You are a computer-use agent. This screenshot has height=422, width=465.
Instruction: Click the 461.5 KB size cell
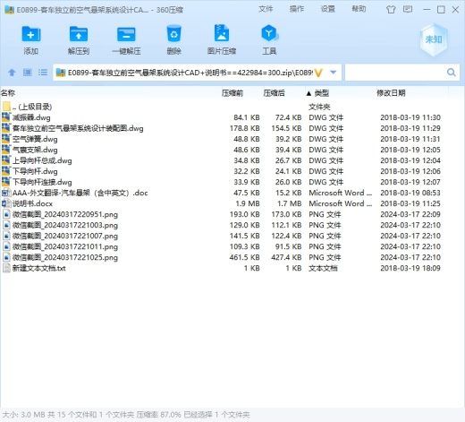tap(244, 257)
